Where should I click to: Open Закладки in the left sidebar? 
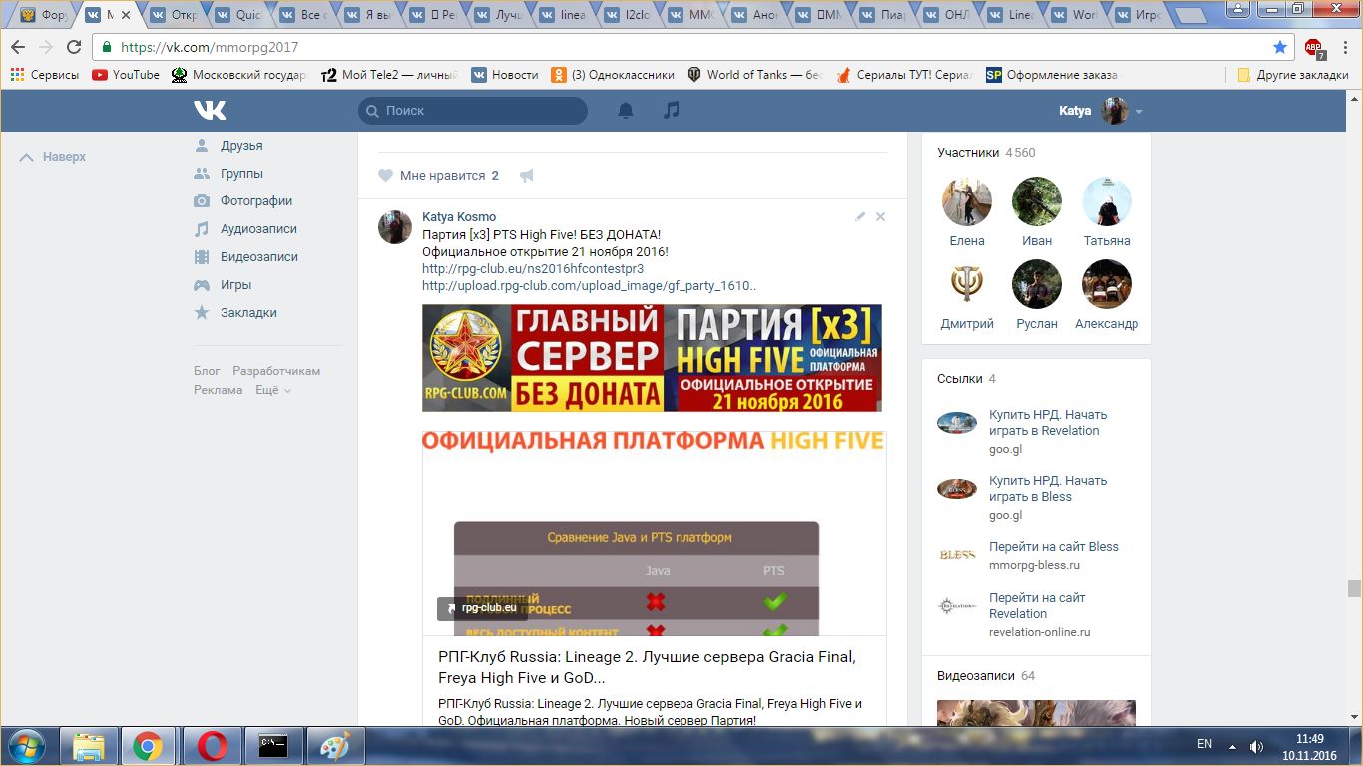(248, 312)
